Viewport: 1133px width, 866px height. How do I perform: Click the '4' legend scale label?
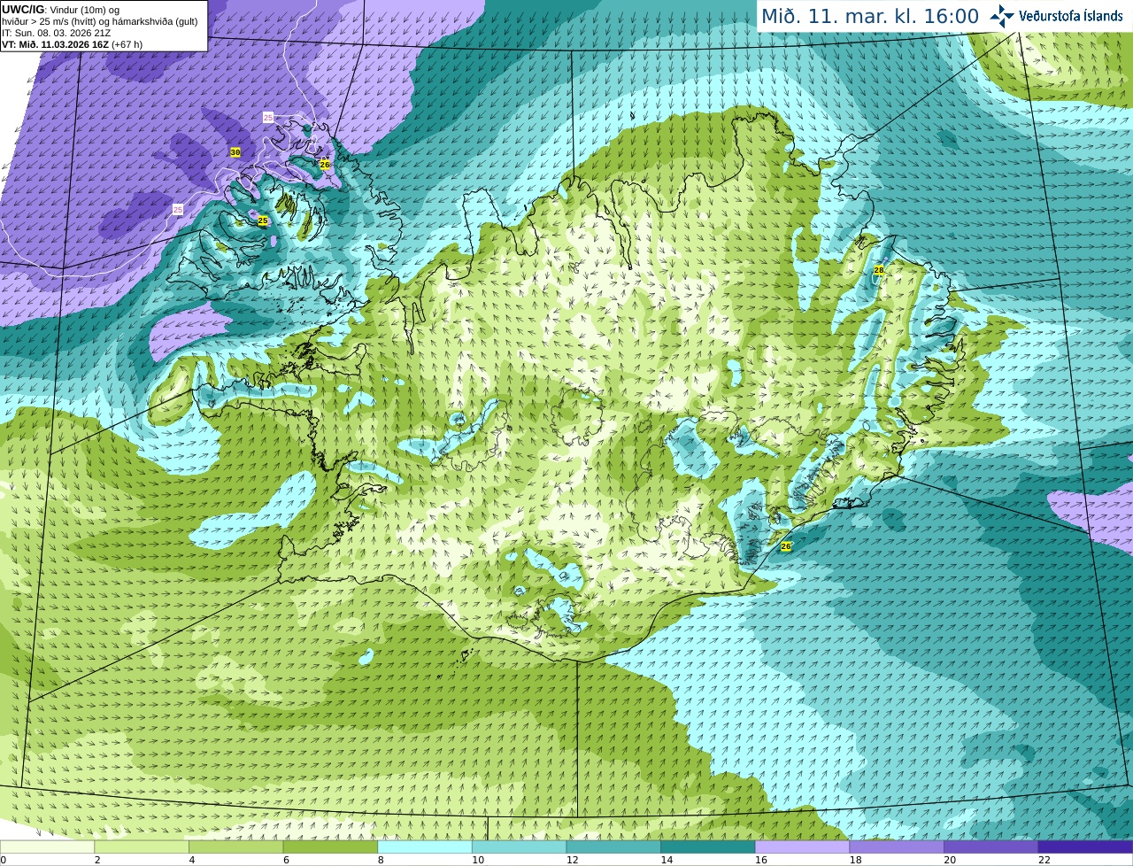click(x=192, y=860)
